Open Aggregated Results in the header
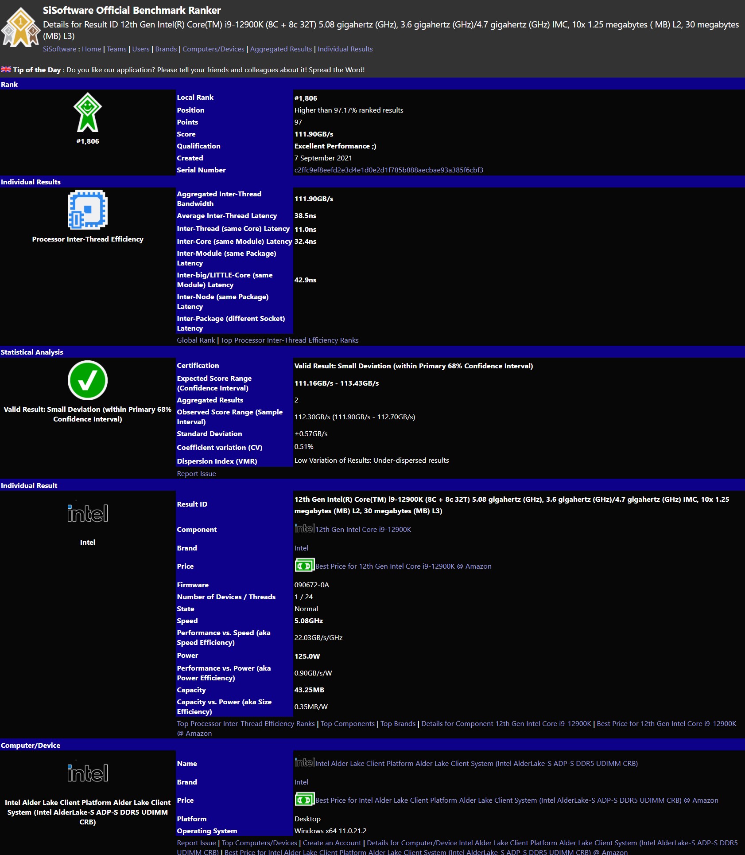 (281, 49)
